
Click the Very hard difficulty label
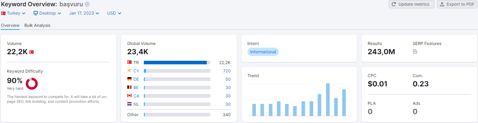click(x=15, y=88)
